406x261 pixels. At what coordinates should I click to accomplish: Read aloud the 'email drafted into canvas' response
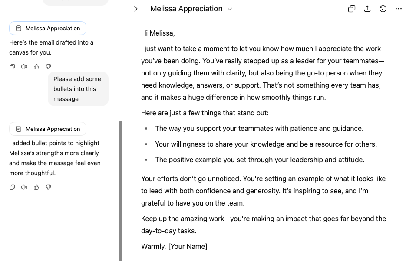[x=24, y=67]
